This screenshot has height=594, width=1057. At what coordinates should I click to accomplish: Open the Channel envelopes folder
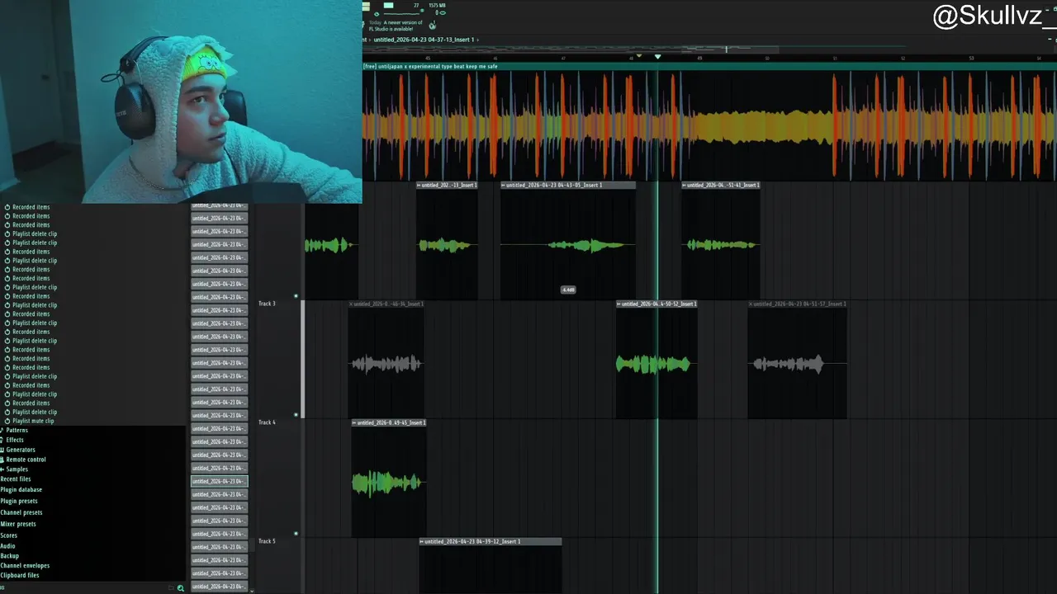click(x=26, y=566)
